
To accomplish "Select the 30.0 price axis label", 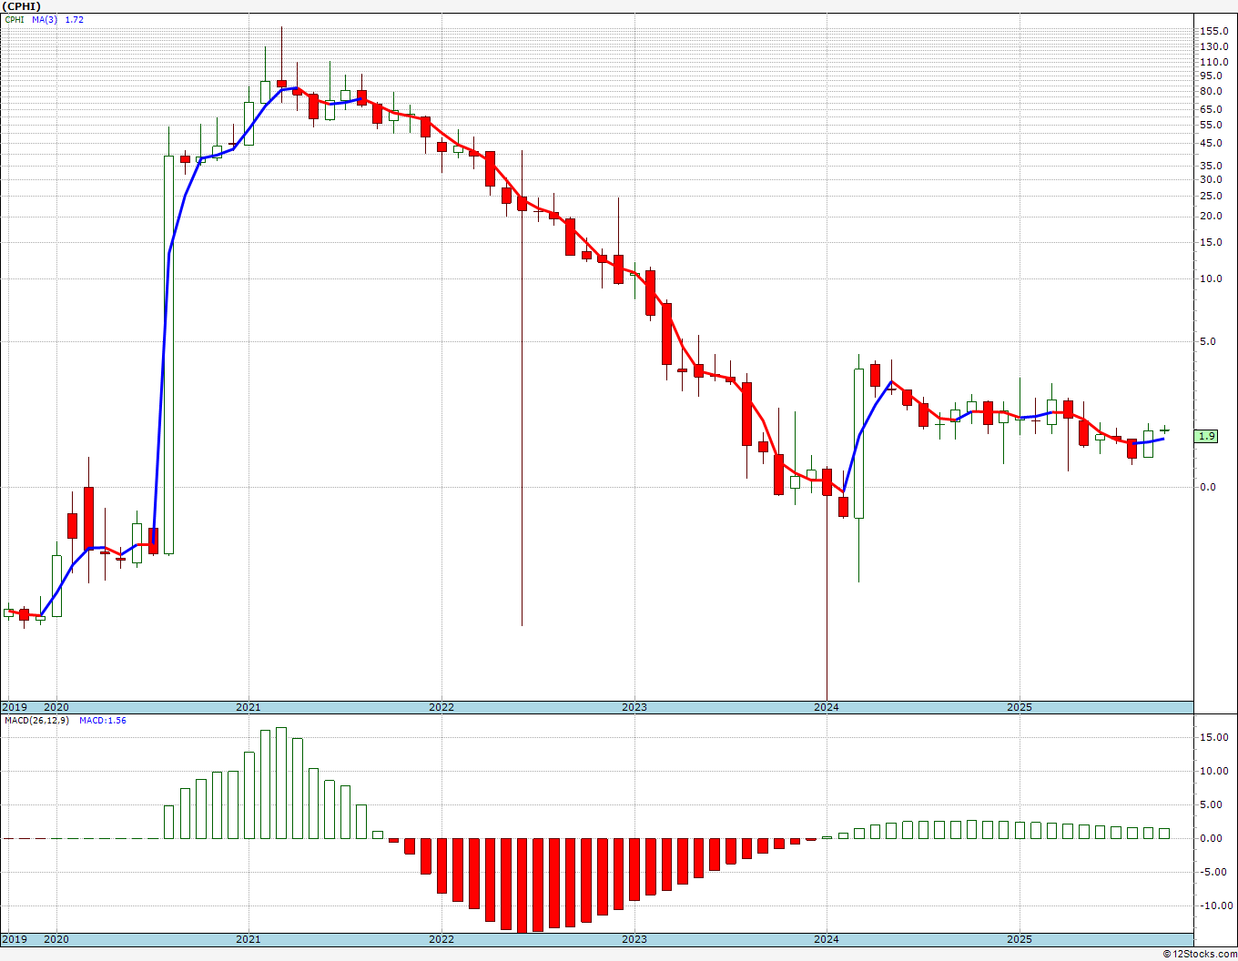I will coord(1211,179).
